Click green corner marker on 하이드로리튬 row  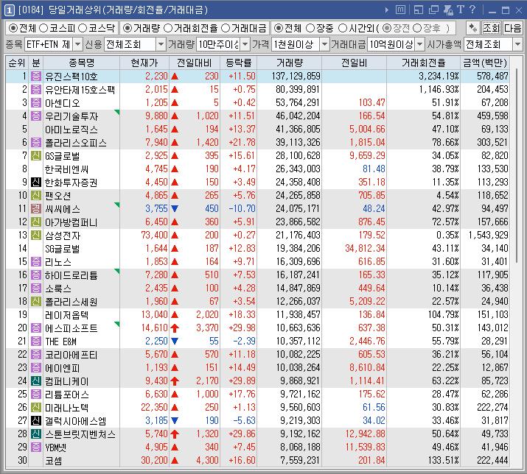point(117,271)
